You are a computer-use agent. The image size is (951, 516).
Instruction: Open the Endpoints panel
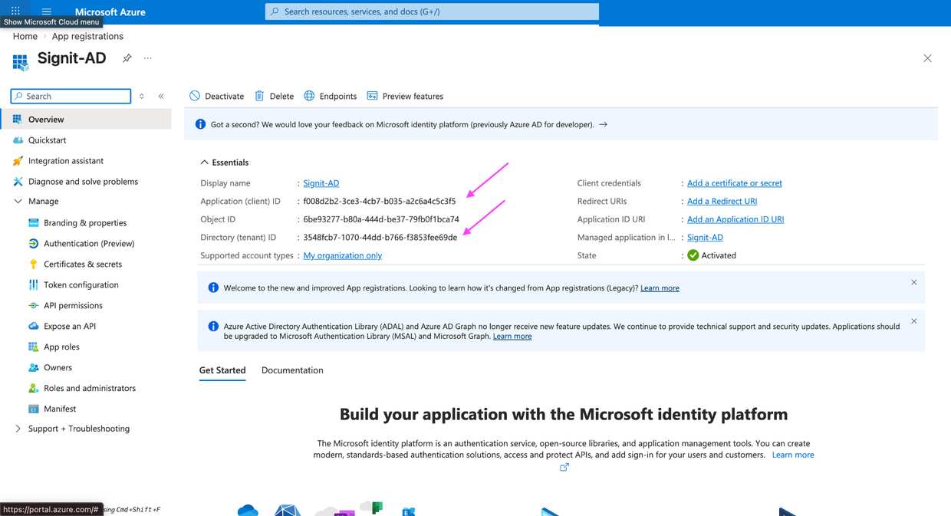[x=331, y=96]
